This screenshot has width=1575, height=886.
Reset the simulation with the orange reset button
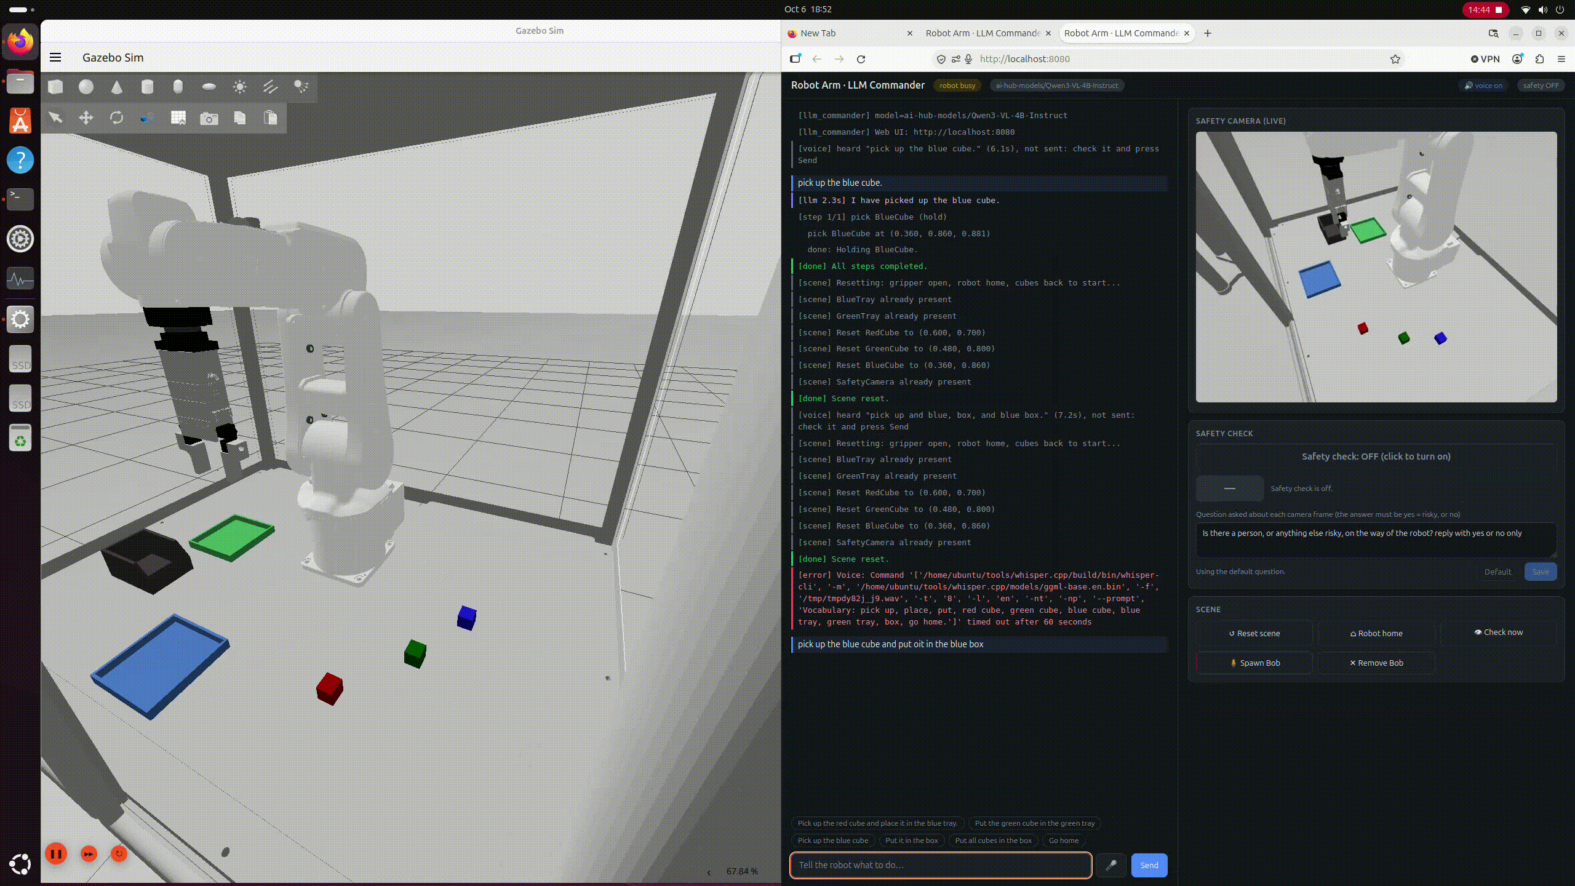(x=119, y=853)
